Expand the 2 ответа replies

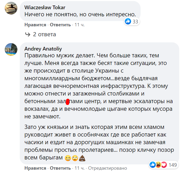pos(44,34)
